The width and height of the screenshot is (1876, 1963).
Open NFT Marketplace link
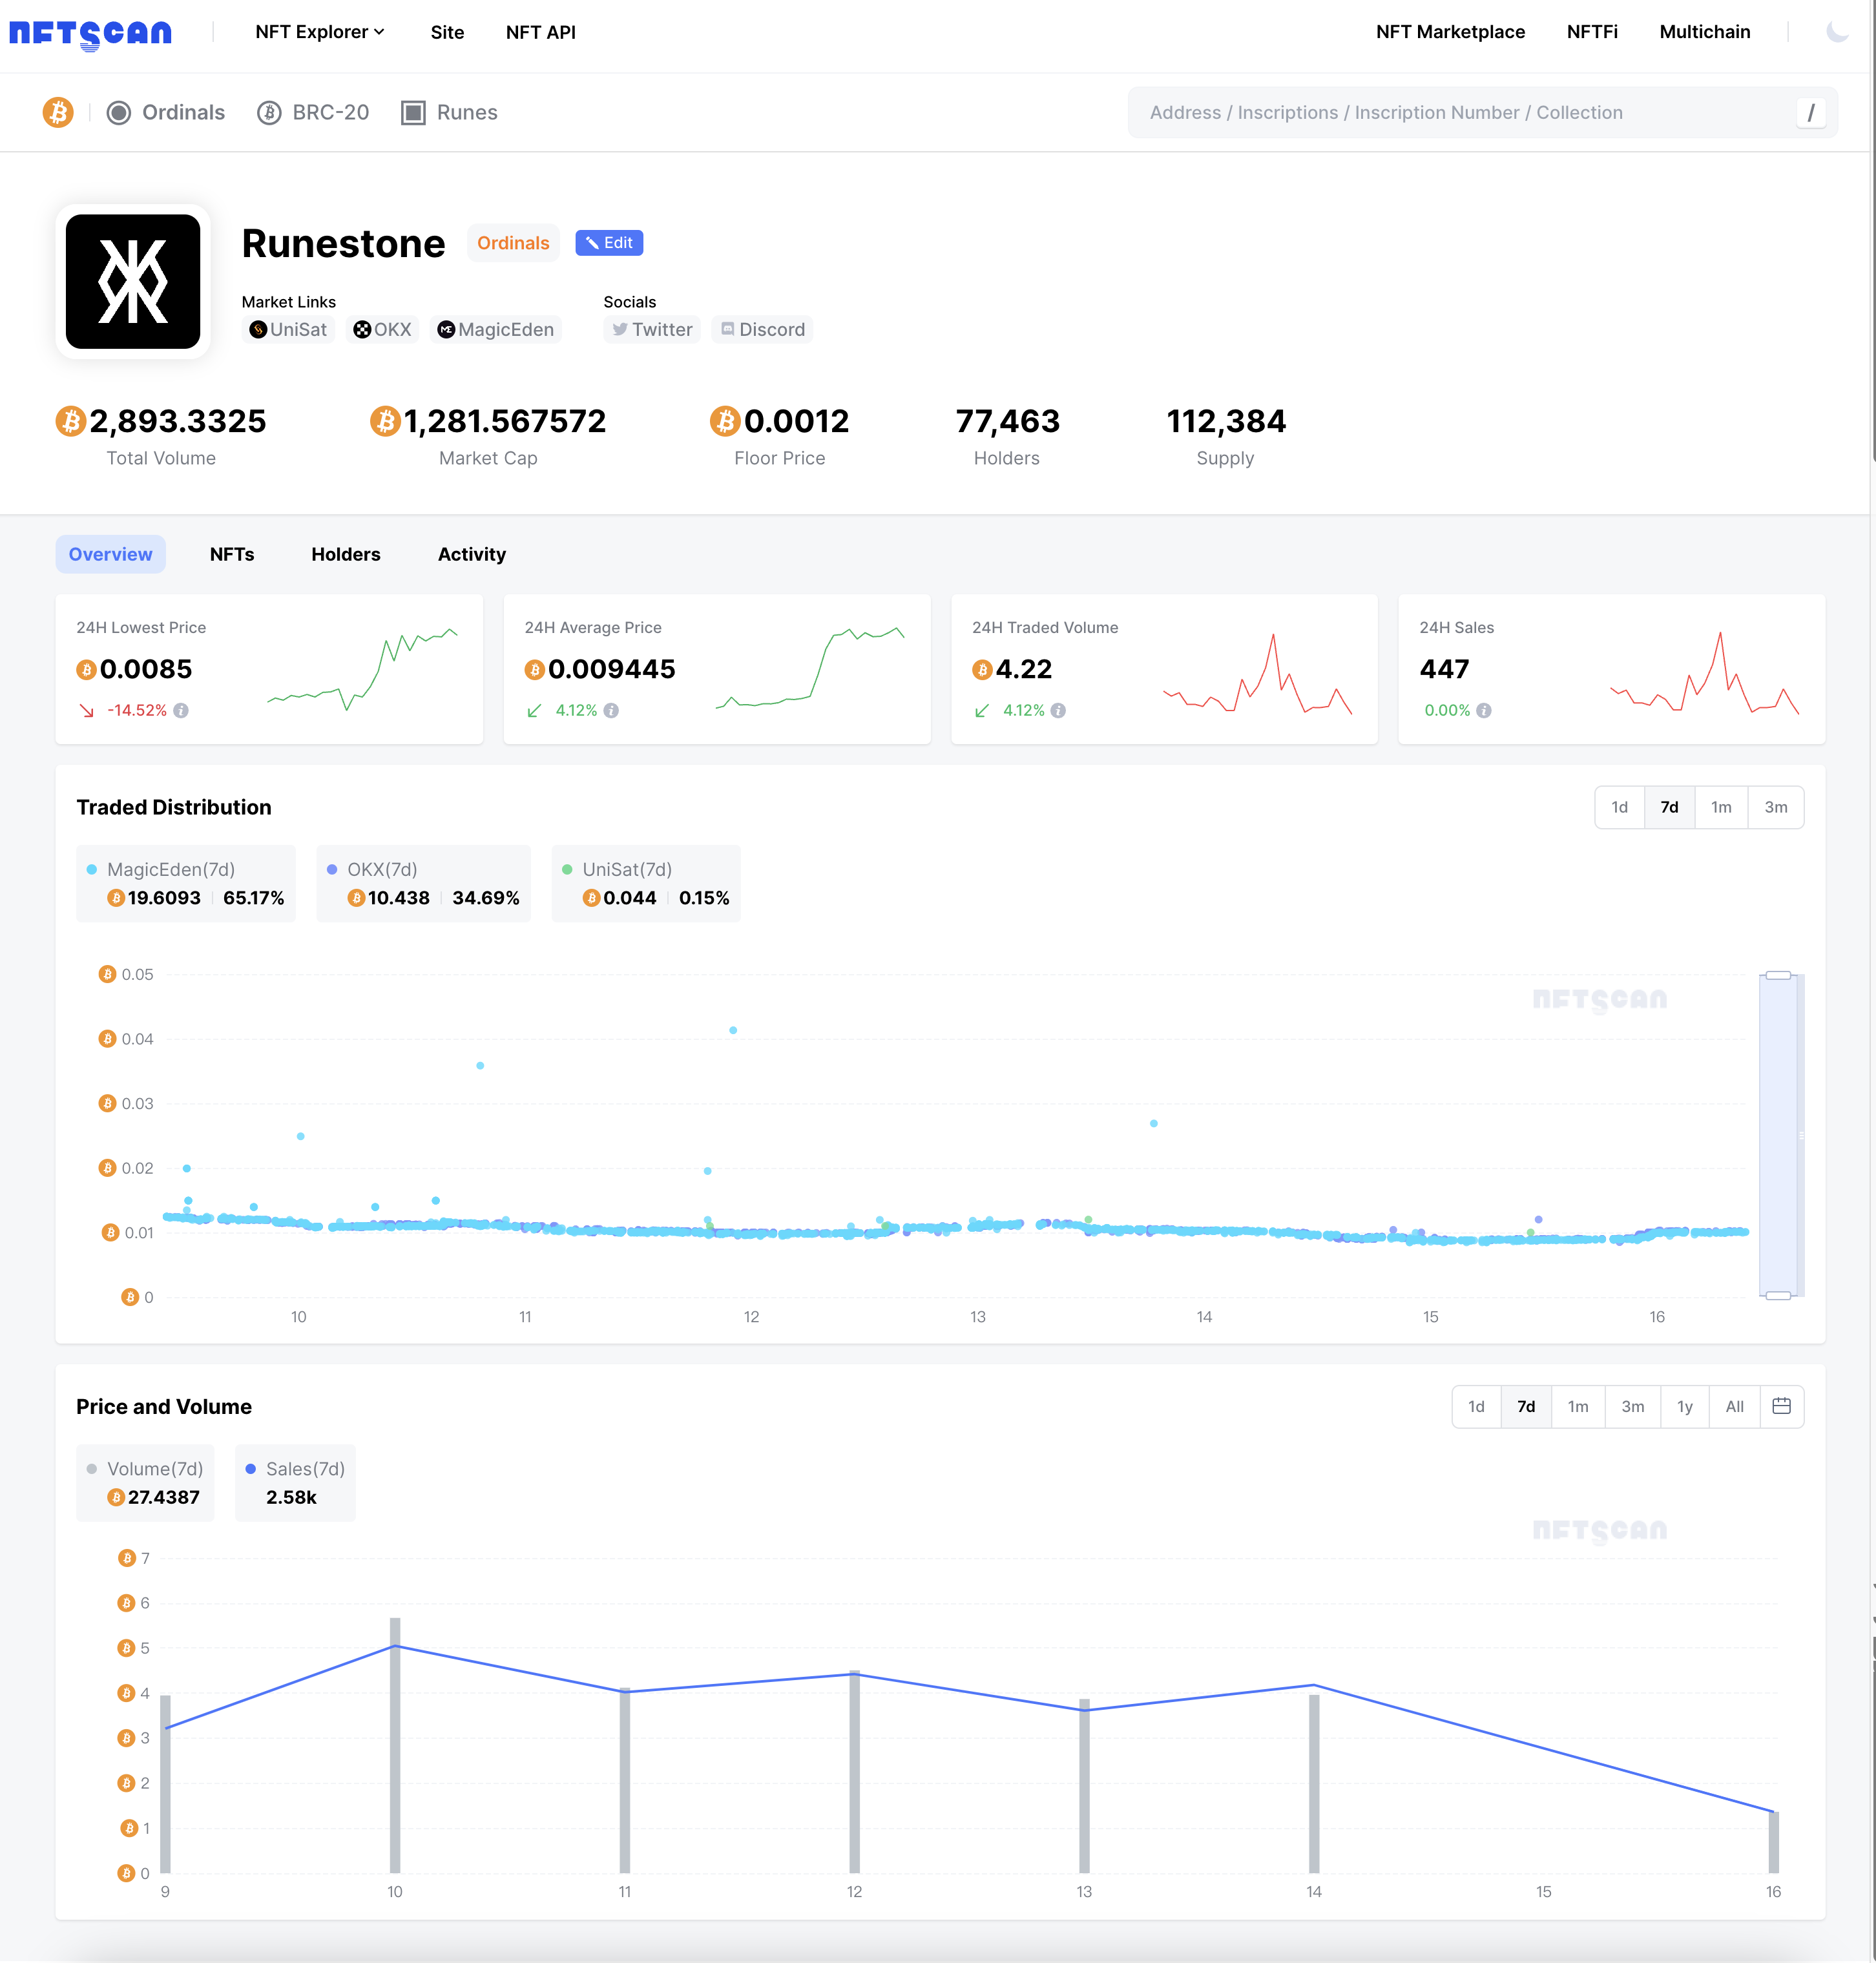point(1450,32)
